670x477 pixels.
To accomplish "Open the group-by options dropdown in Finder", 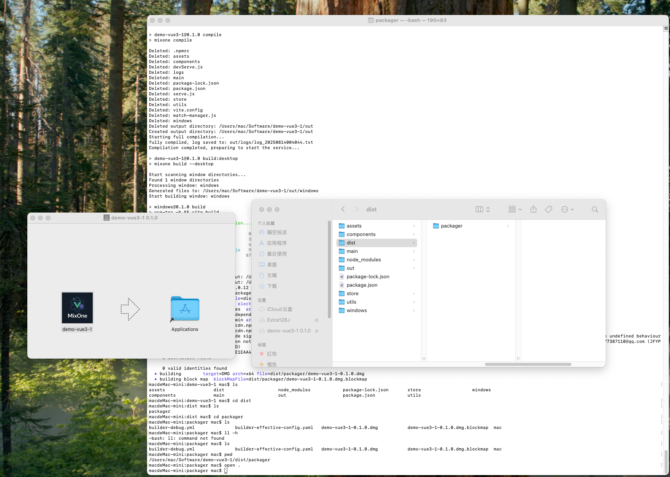I will pos(515,209).
